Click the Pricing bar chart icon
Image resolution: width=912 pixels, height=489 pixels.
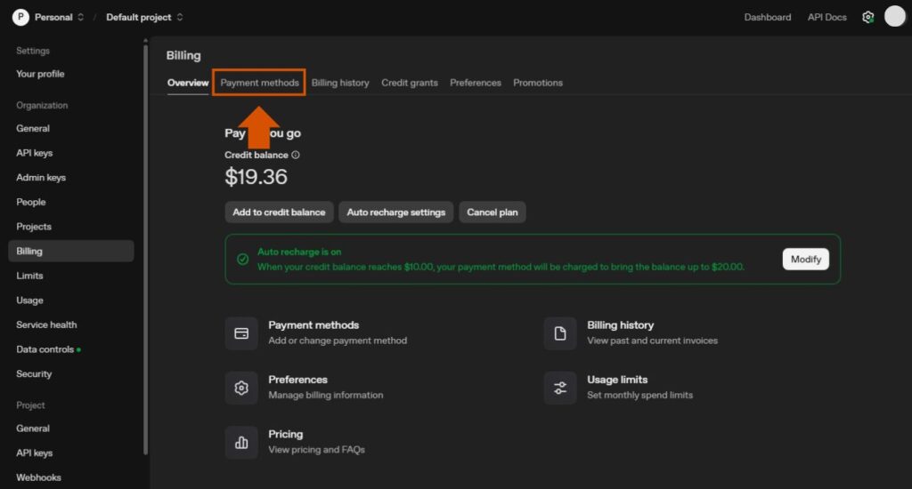(241, 442)
